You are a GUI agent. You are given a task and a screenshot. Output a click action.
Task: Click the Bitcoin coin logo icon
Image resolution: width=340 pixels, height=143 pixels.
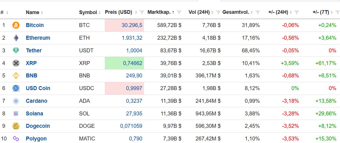coord(16,25)
